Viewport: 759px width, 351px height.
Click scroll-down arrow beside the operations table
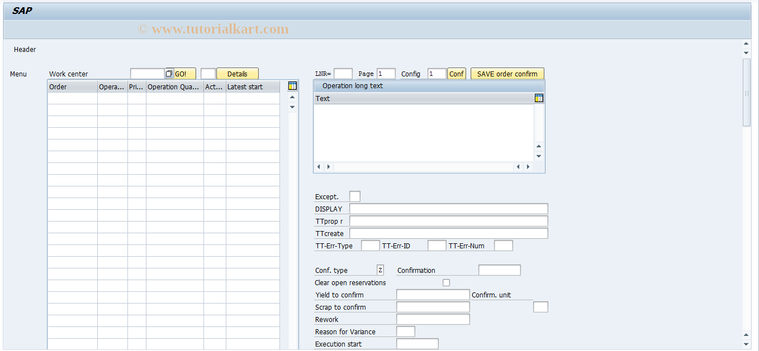292,107
